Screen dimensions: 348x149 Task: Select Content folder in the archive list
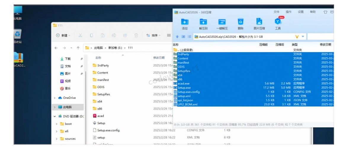pyautogui.click(x=254, y=58)
